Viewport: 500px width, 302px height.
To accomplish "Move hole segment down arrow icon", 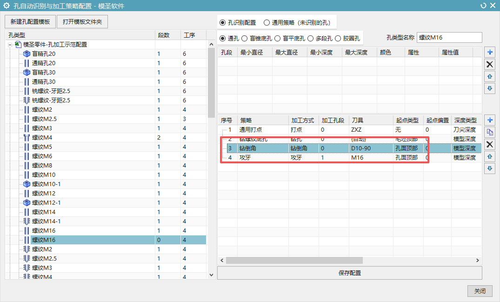I will pos(489,88).
